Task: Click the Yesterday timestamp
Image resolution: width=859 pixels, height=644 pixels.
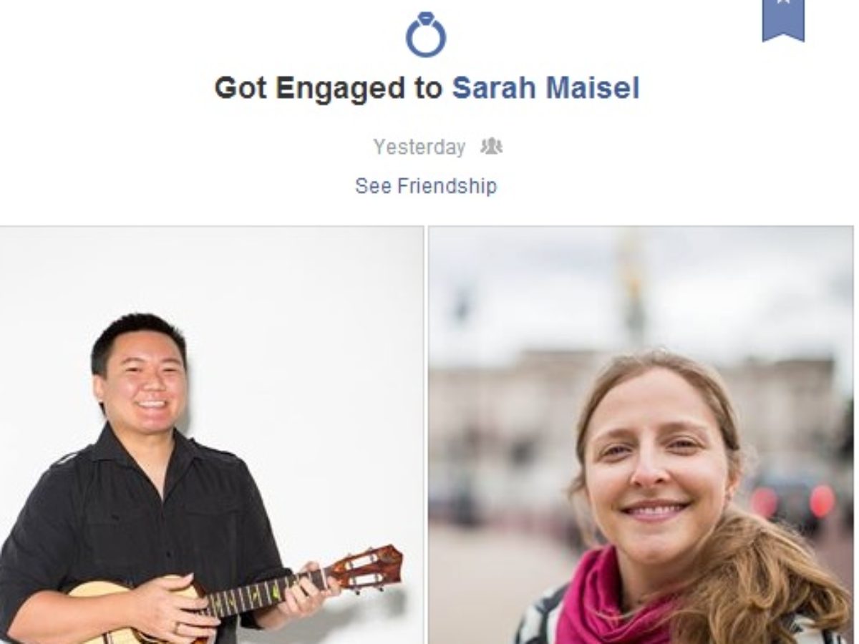Action: 419,147
